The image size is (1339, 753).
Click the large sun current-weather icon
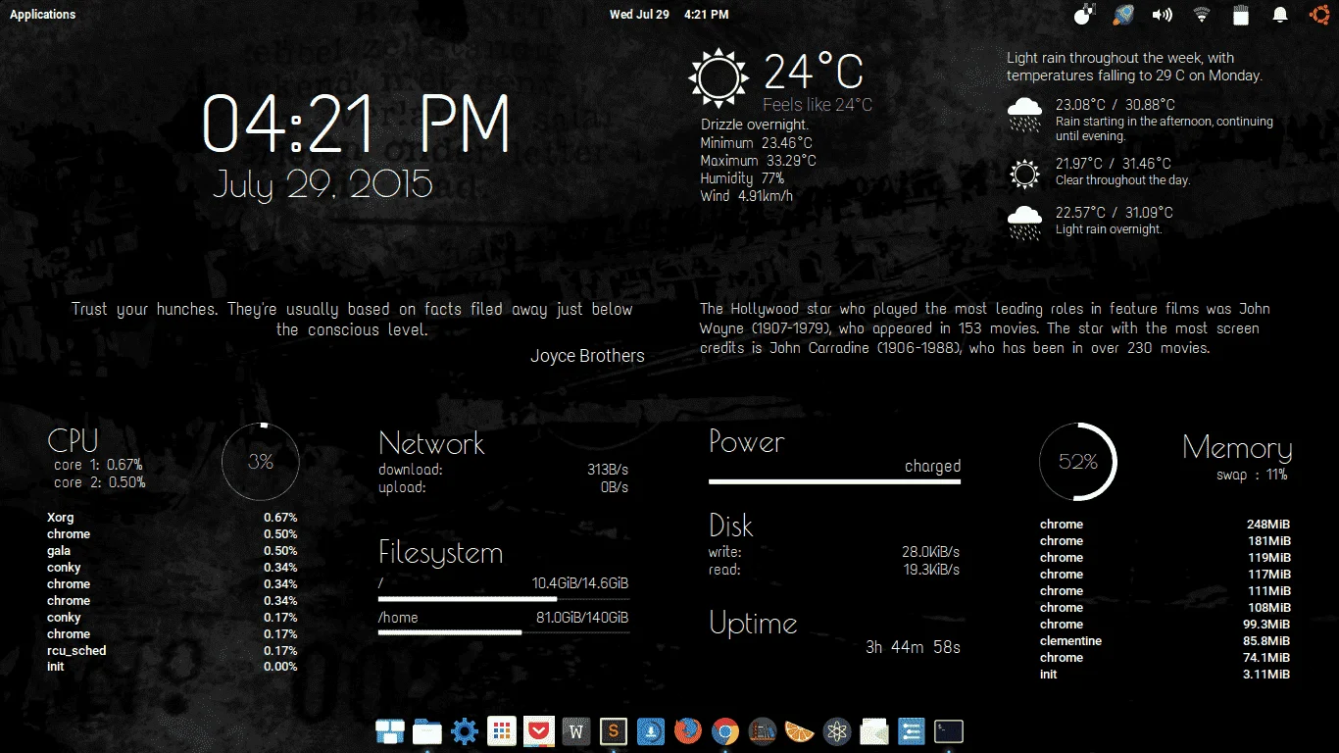[719, 76]
